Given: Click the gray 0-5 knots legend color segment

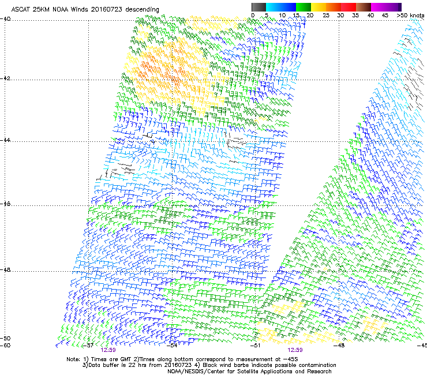Looking at the screenshot, I should pos(259,7).
